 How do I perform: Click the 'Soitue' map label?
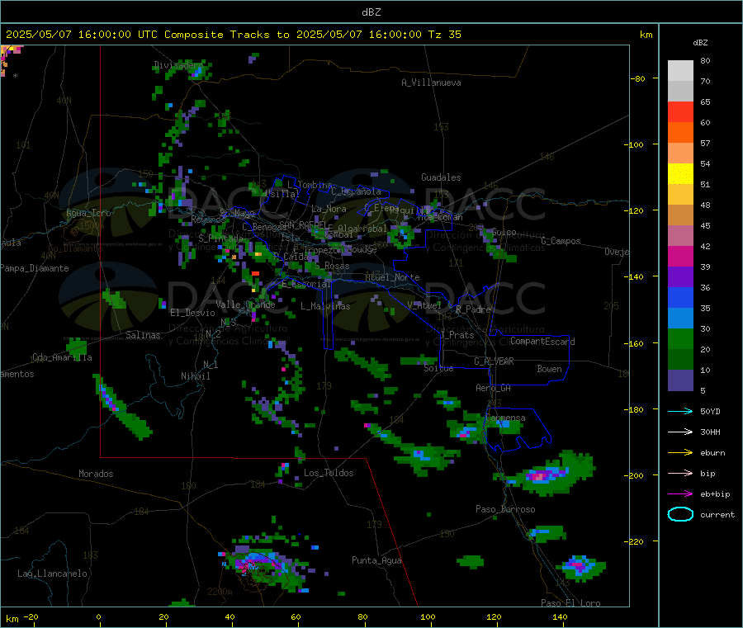438,368
